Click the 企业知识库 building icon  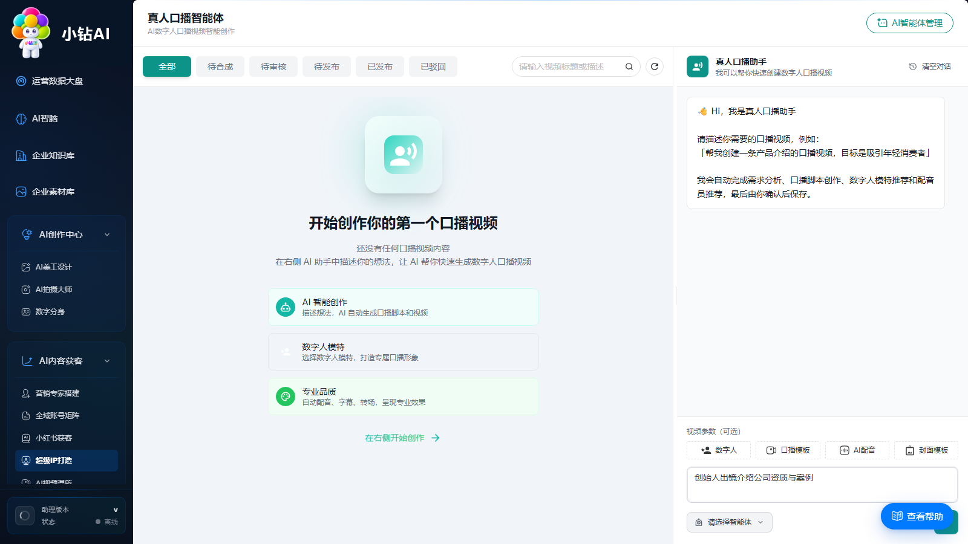pos(21,155)
